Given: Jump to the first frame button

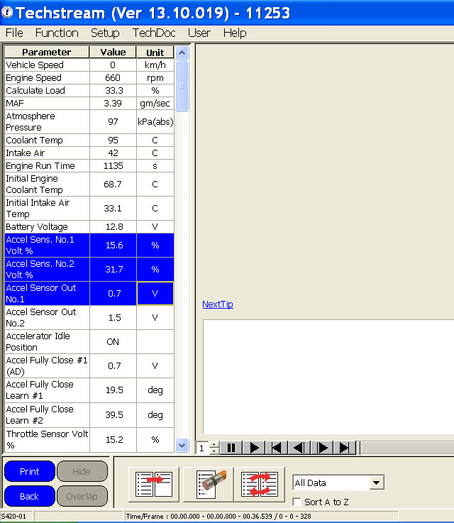Looking at the screenshot, I should click(x=277, y=448).
